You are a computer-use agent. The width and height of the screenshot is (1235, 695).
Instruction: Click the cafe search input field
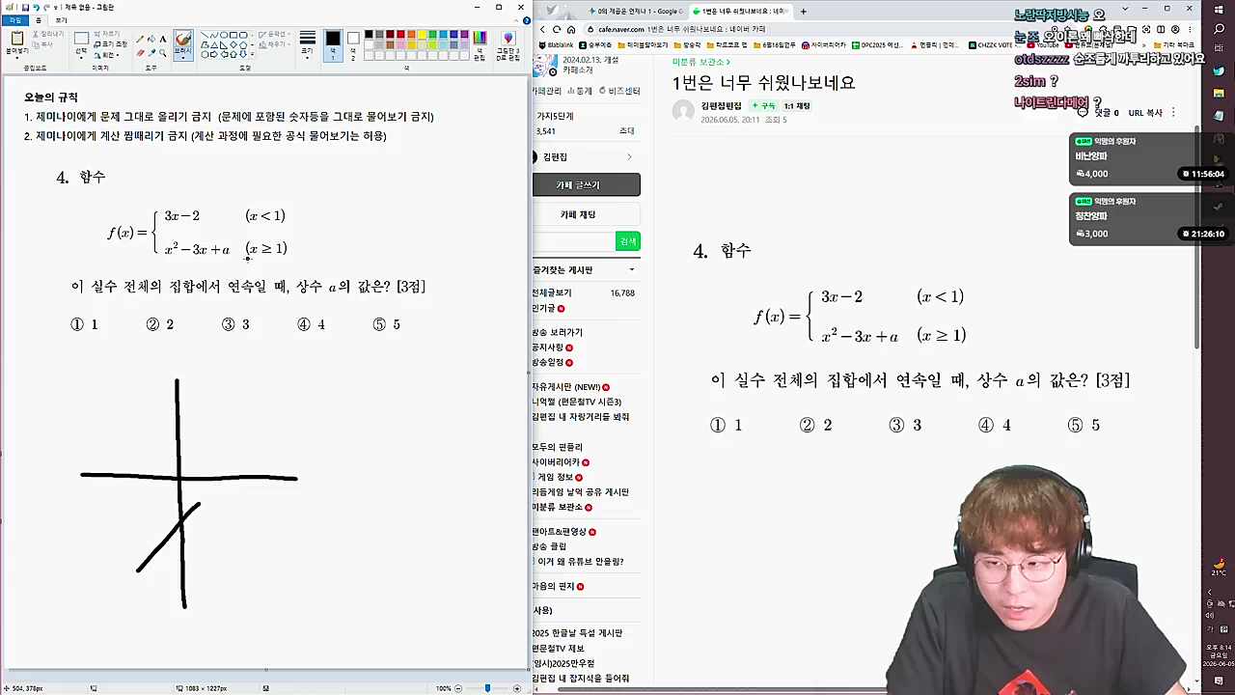[x=573, y=241]
